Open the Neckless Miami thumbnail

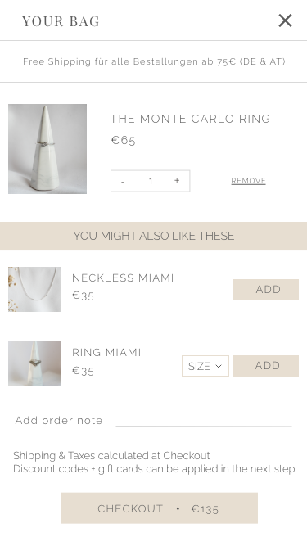pyautogui.click(x=34, y=289)
